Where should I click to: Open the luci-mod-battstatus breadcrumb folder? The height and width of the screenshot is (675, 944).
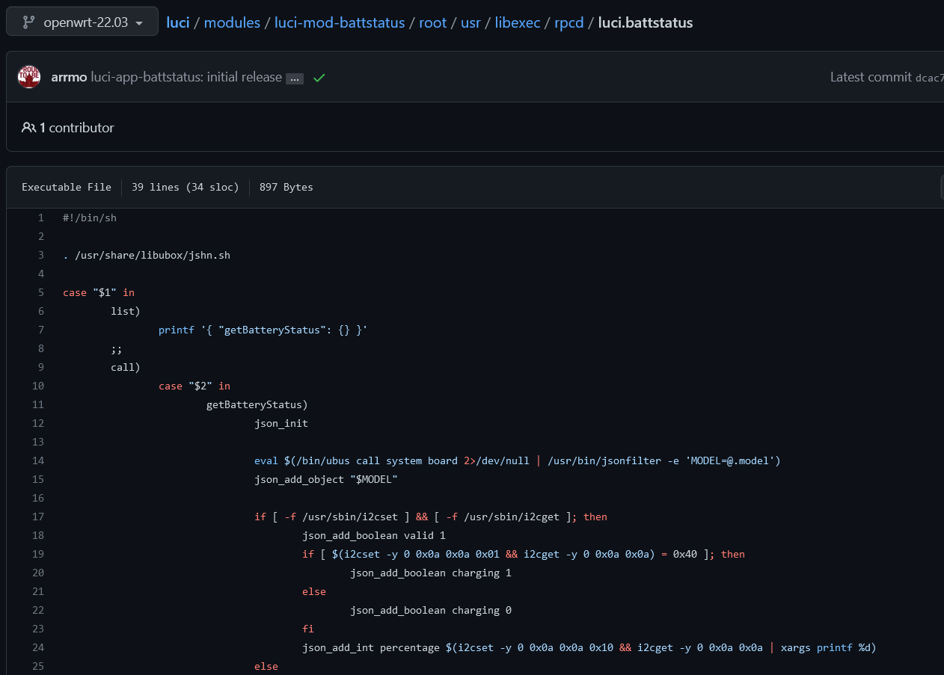340,22
